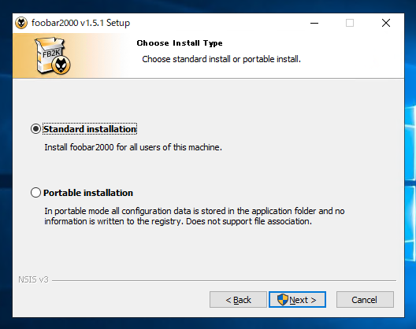Viewport: 416px width, 329px height.
Task: Click 'Install foobar2000 for all users' description
Action: click(x=133, y=147)
